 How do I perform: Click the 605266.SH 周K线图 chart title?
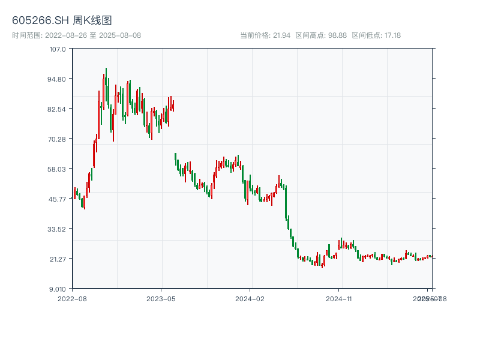coord(62,20)
